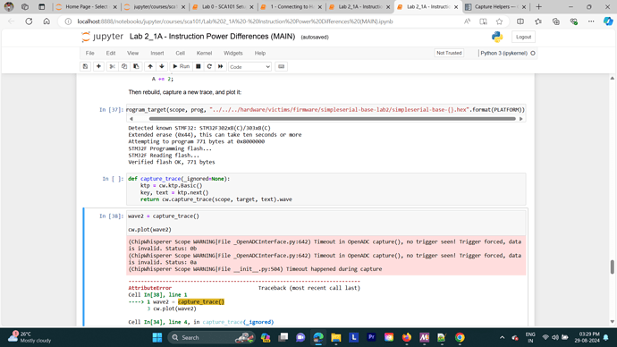
Task: Move selected cell up arrow
Action: (x=150, y=66)
